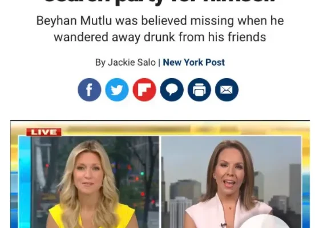315x228 pixels.
Task: Click subheadline line 'Beyhan Mutlu was believed missing'
Action: 135,21
